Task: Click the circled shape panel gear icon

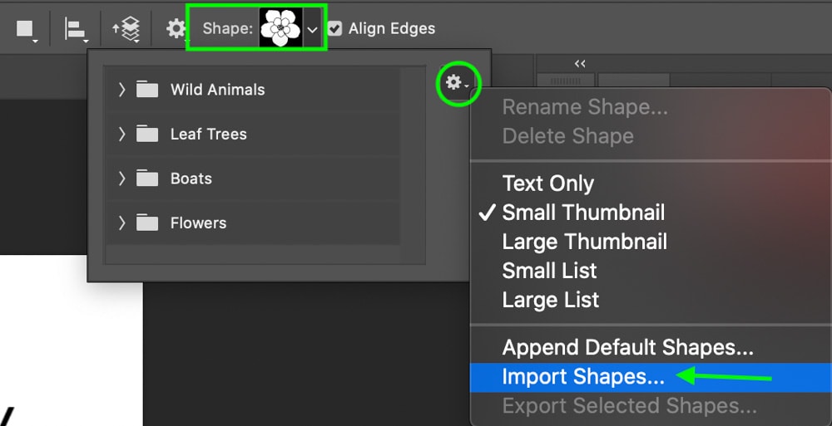Action: click(x=457, y=83)
